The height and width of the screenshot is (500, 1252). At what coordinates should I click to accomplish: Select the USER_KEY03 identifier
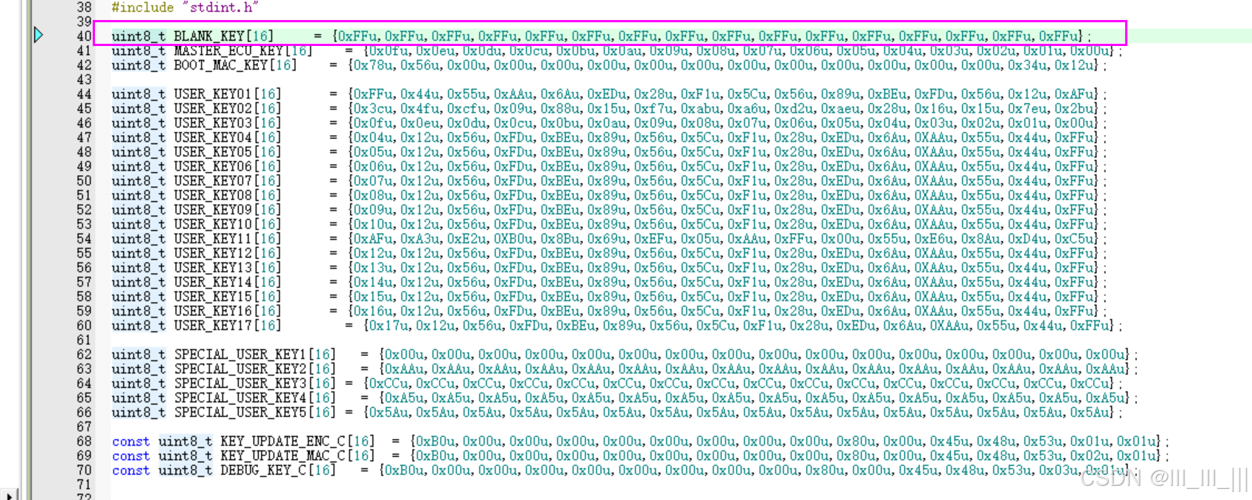[213, 123]
